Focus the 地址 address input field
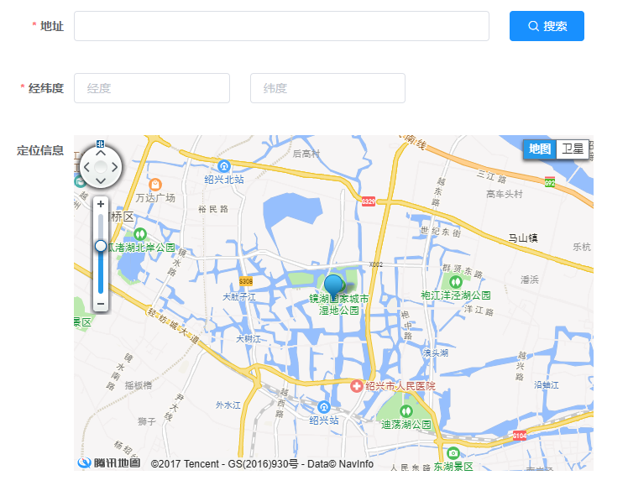Viewport: 628px width, 491px height. click(281, 26)
